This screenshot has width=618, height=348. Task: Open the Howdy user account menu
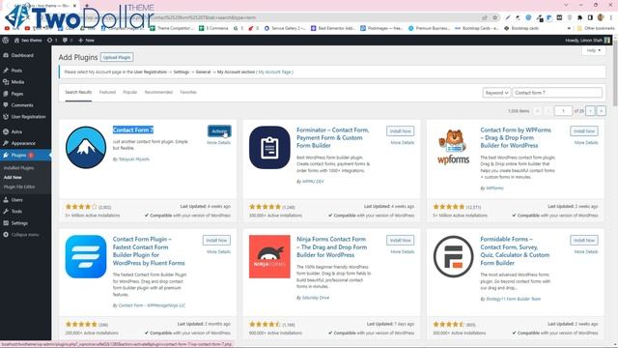tap(587, 41)
